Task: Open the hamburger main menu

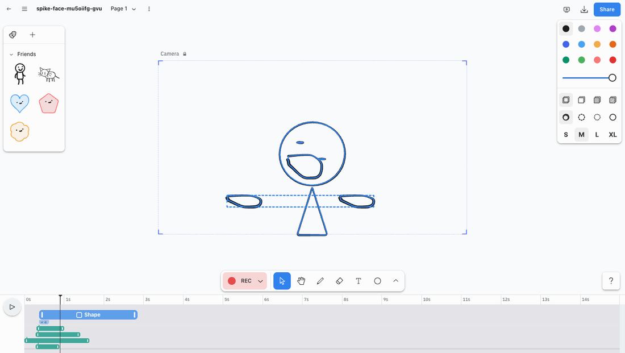Action: point(24,9)
